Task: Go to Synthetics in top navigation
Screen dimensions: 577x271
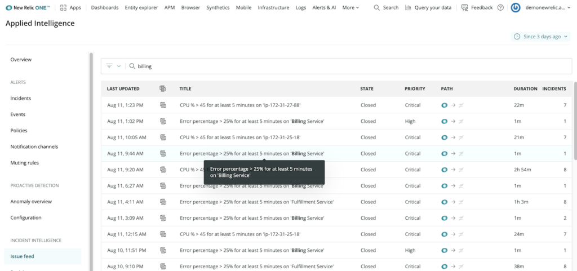Action: [x=218, y=7]
